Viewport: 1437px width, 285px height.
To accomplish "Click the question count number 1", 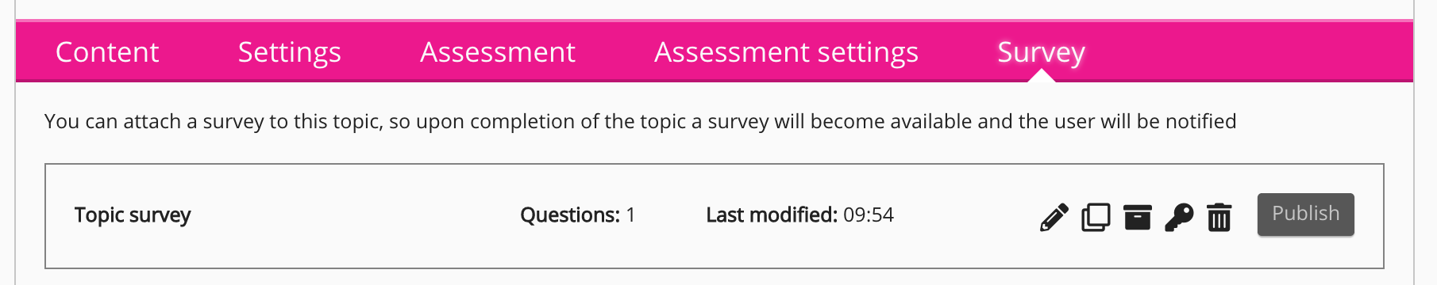I will 630,215.
